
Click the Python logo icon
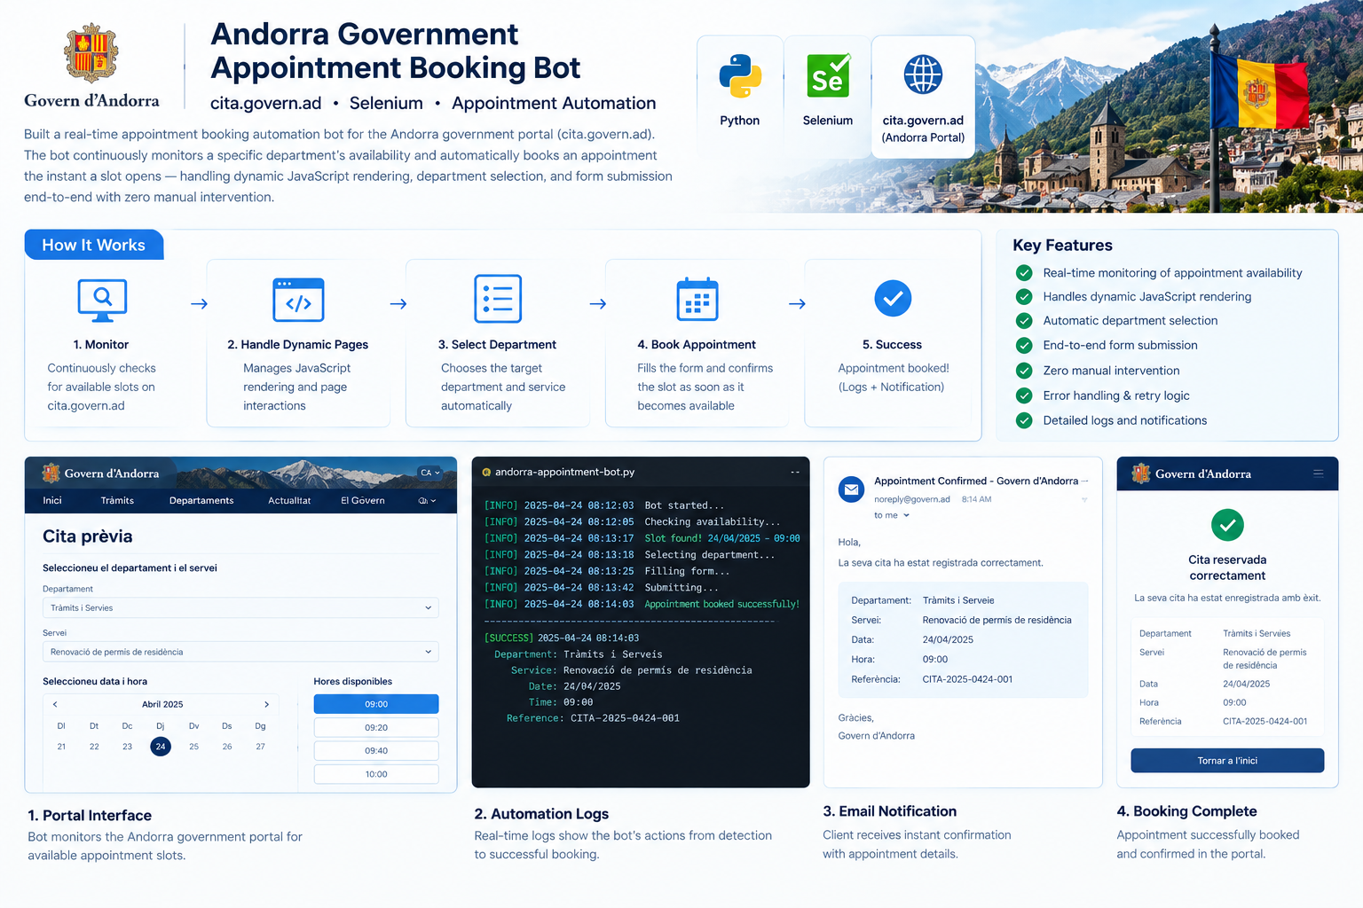click(x=740, y=75)
